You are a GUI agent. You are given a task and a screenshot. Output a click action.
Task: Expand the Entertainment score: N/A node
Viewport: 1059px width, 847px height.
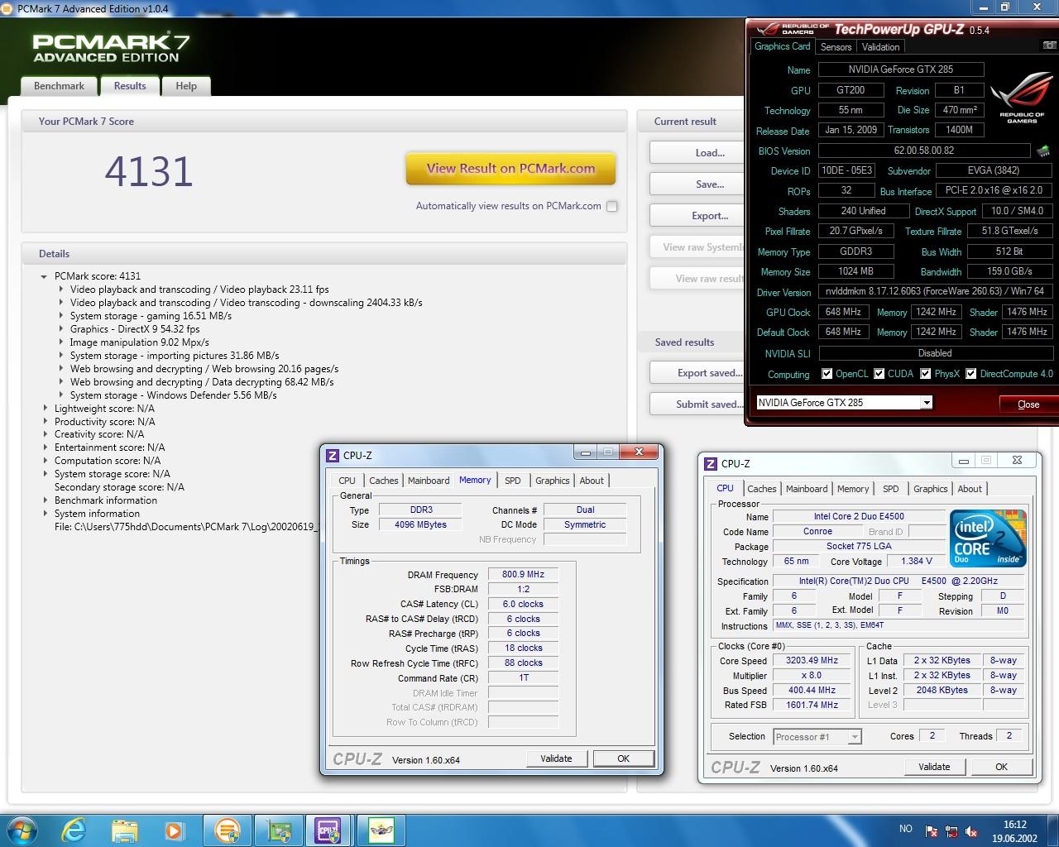46,447
